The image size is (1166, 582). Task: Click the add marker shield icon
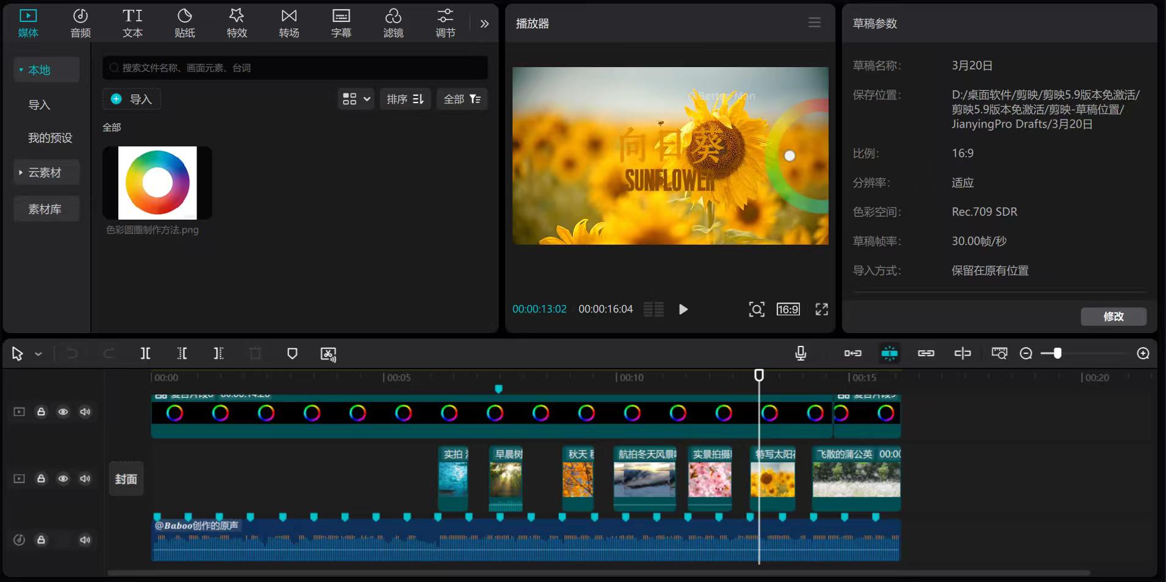[292, 353]
